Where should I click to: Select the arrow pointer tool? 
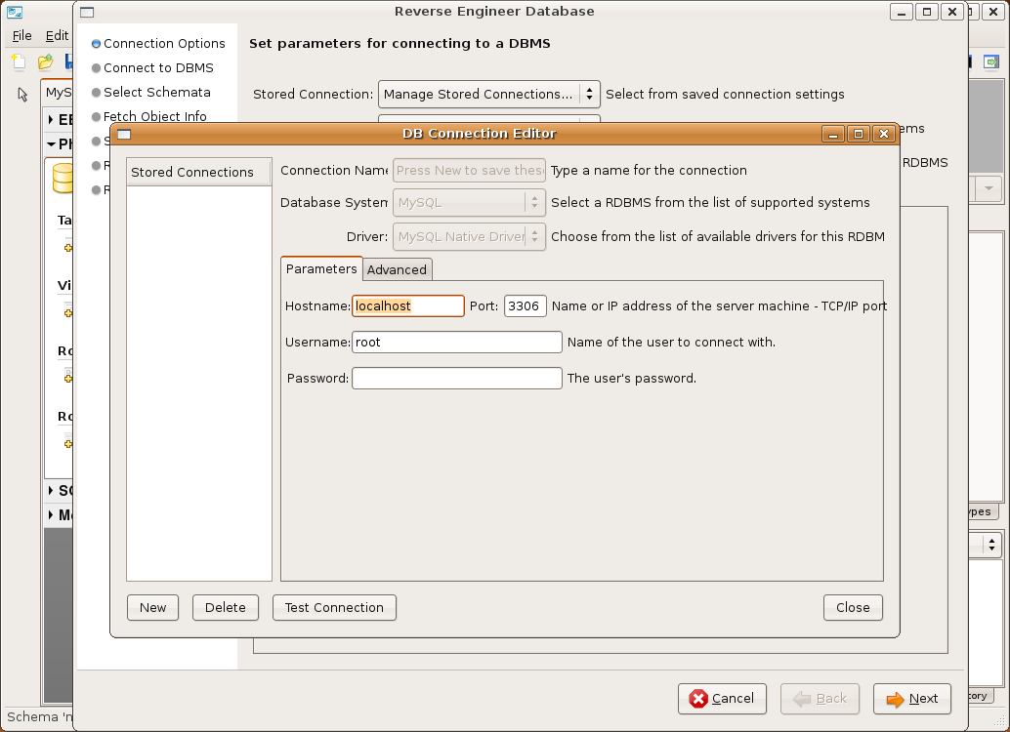pos(22,95)
